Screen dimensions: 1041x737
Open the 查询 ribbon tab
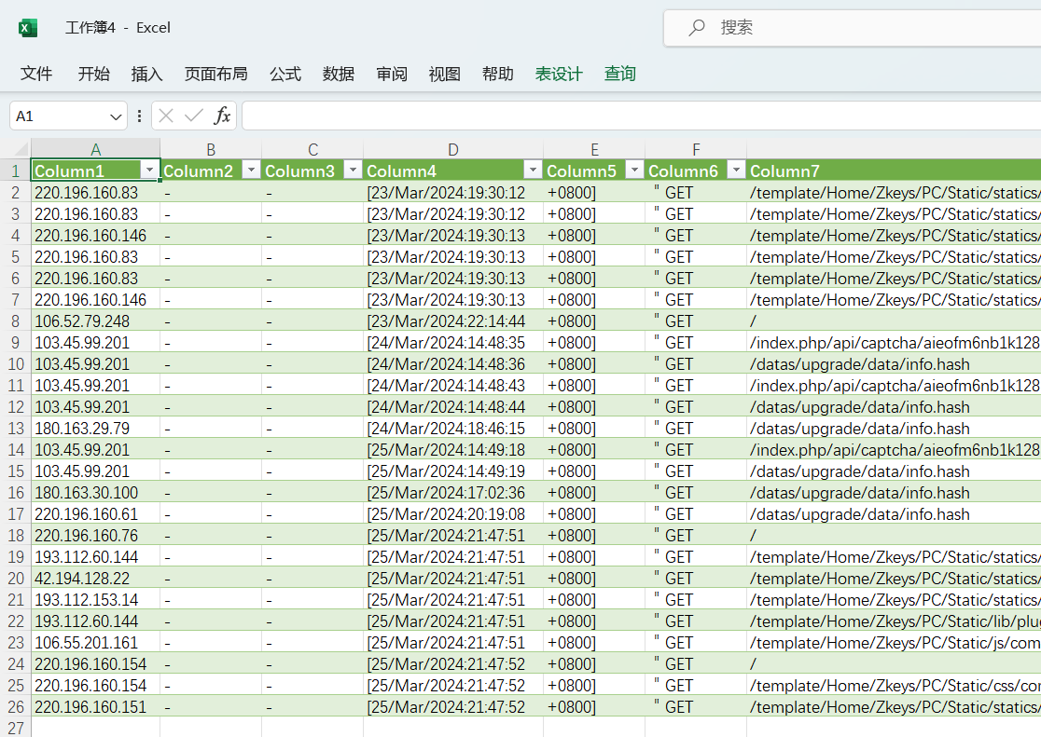coord(620,74)
